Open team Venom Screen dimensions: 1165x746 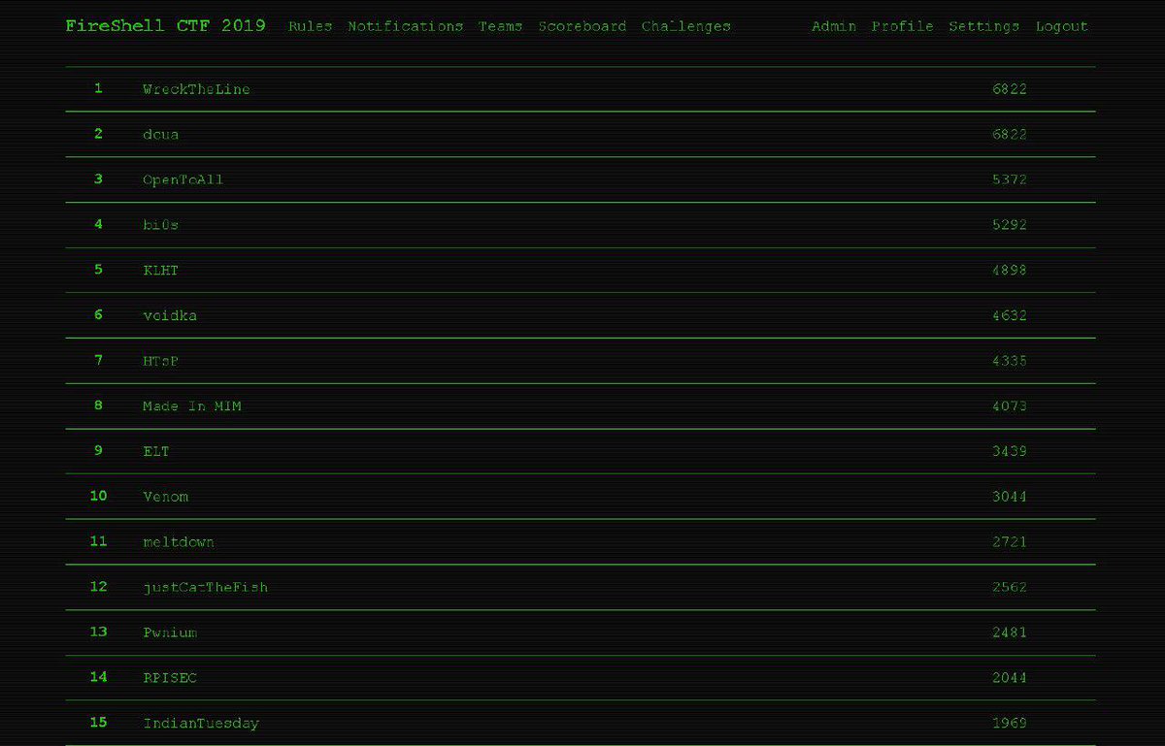point(166,497)
